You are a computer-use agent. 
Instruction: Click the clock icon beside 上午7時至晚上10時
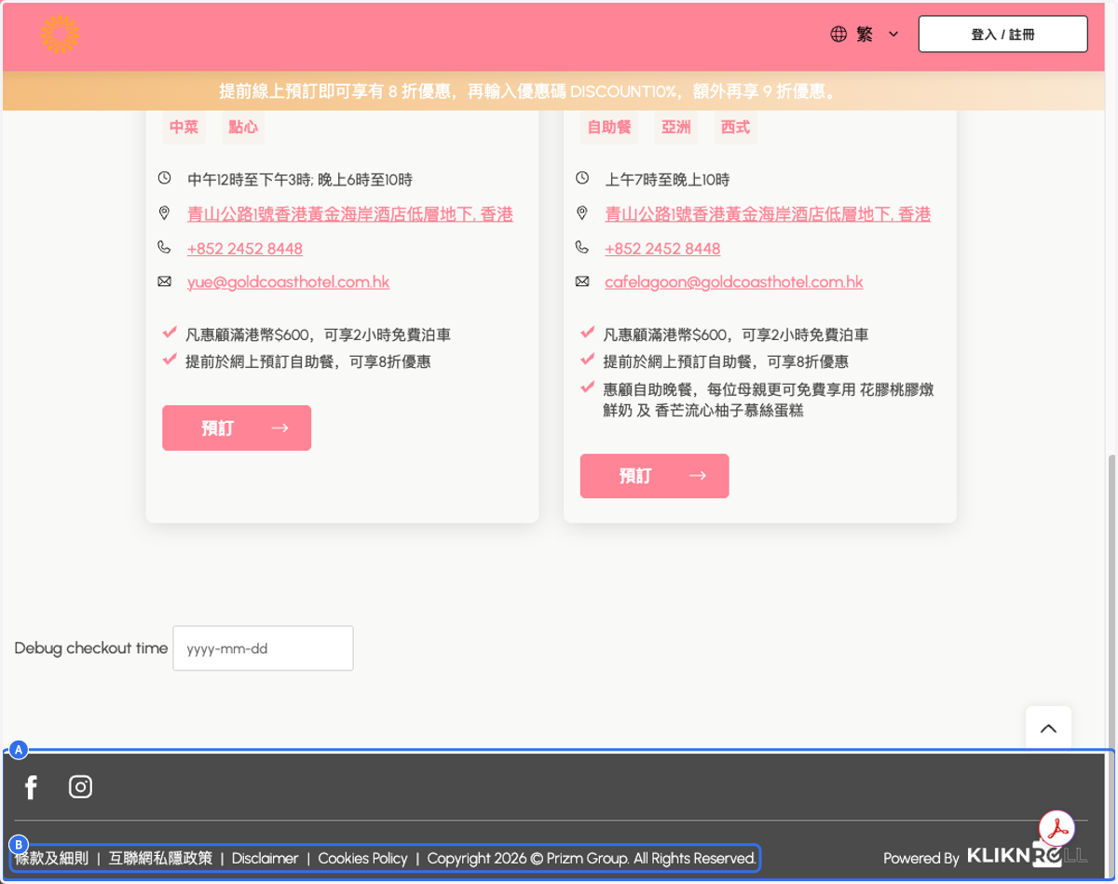582,178
